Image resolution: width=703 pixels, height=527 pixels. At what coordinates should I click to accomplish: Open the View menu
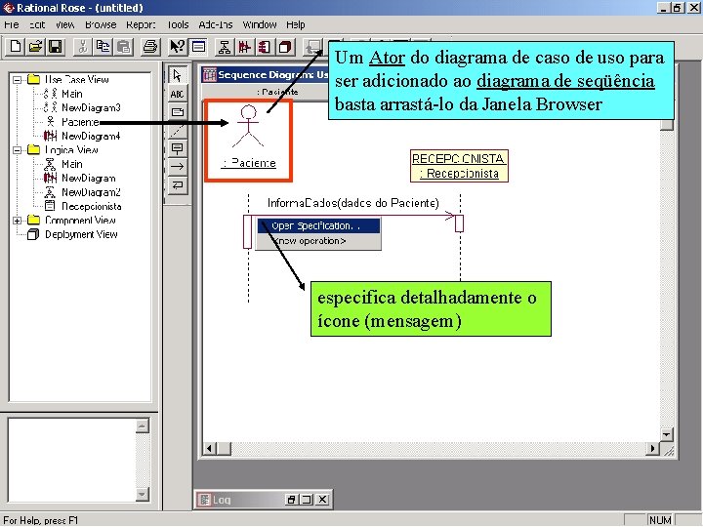[x=64, y=24]
